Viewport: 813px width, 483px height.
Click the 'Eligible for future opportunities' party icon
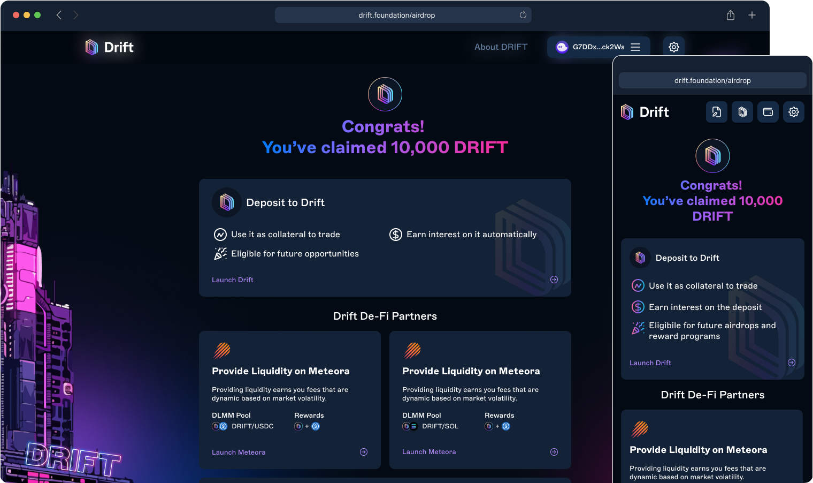coord(220,254)
